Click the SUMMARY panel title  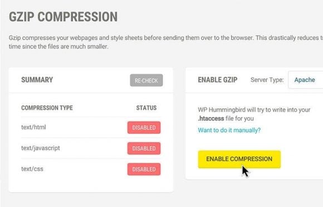(x=37, y=80)
